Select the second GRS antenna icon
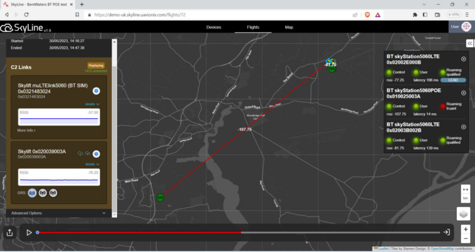 coord(43,193)
